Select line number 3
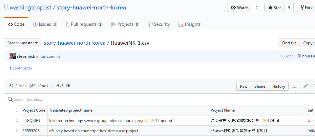Image resolution: width=315 pixels, height=137 pixels. 17,131
